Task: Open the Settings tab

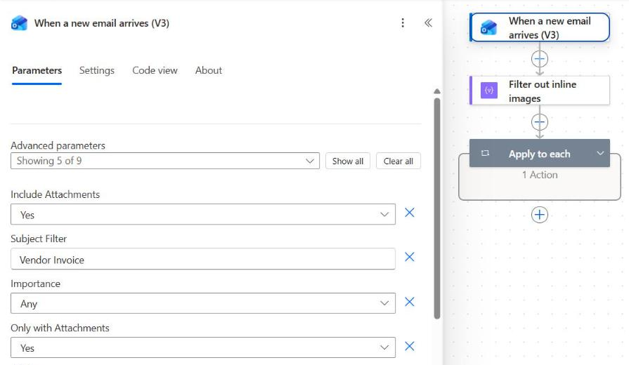Action: (x=97, y=70)
